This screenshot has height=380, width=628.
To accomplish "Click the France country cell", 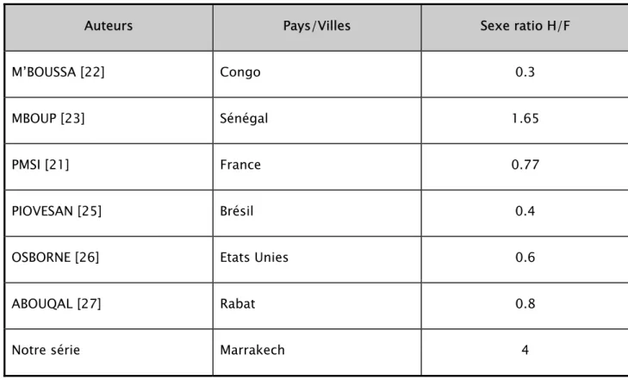I will point(317,166).
